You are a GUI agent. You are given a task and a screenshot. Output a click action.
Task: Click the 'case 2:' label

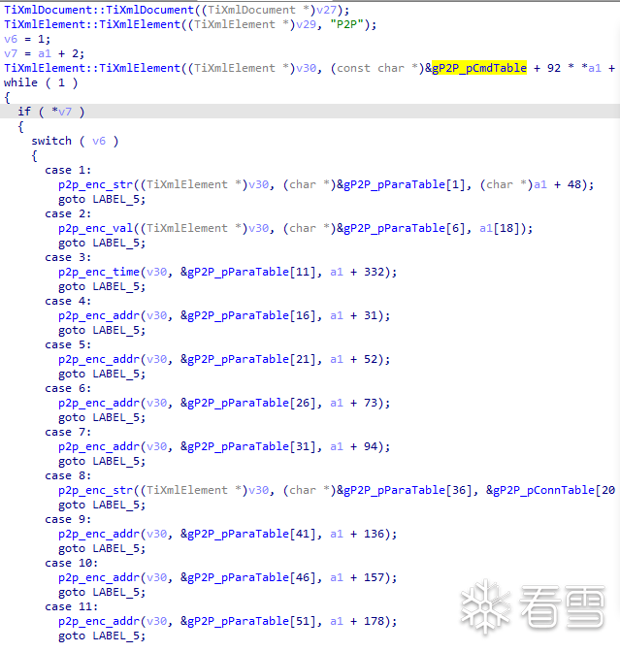click(x=68, y=213)
